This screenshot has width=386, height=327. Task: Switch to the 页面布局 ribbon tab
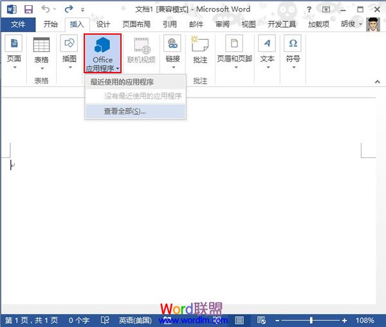136,24
